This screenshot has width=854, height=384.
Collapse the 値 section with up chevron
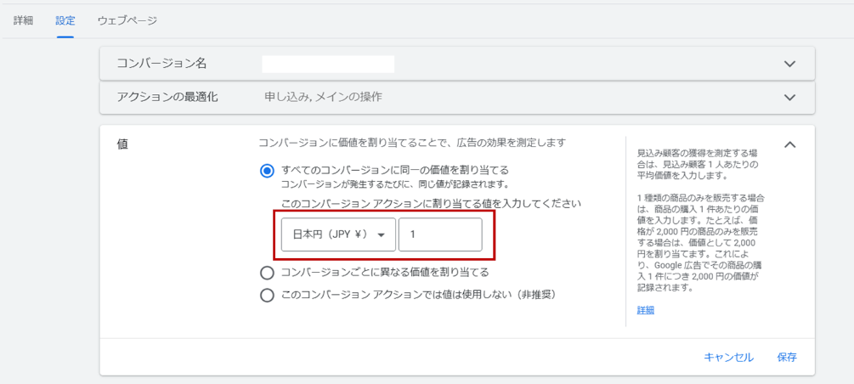click(789, 144)
